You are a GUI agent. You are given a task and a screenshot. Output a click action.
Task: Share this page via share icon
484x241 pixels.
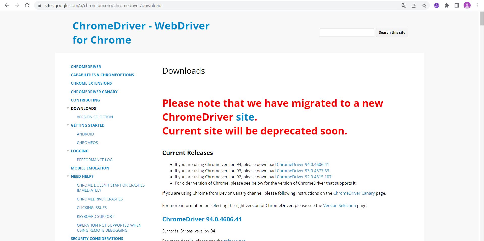coord(414,6)
